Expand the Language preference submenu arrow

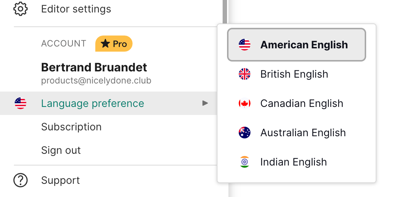coord(205,103)
